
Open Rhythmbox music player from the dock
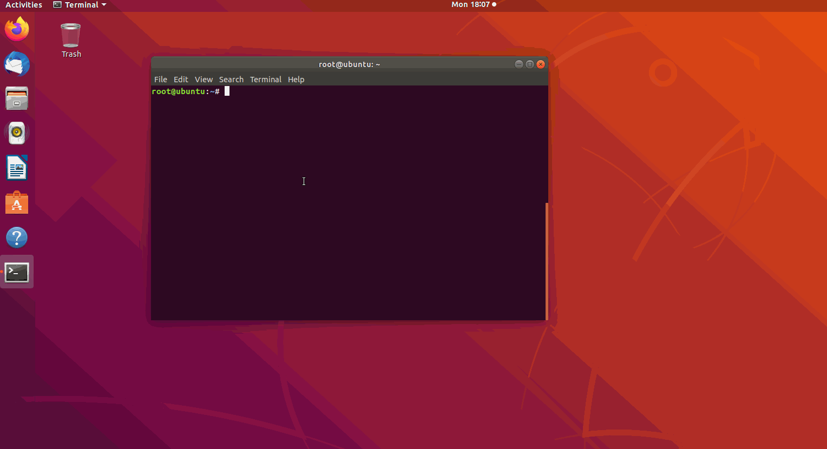(17, 134)
